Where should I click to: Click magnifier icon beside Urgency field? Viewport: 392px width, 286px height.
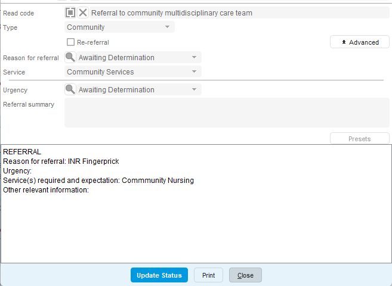pos(70,89)
